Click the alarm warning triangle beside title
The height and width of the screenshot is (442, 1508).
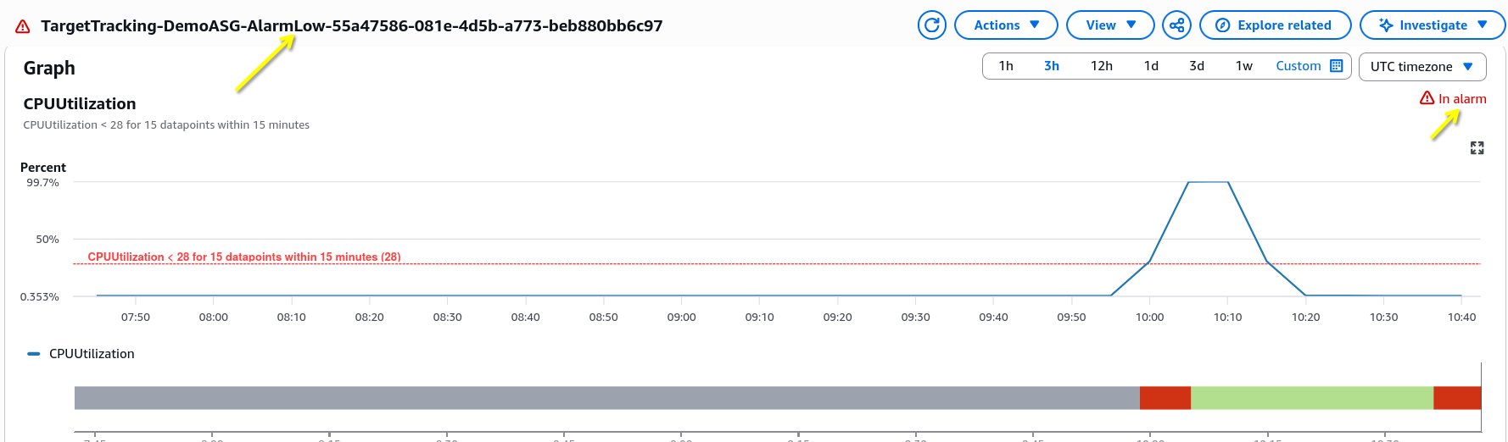tap(23, 26)
